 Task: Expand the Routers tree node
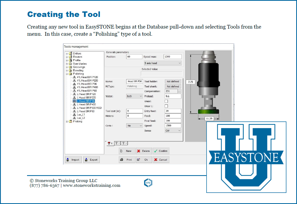[x=67, y=57]
